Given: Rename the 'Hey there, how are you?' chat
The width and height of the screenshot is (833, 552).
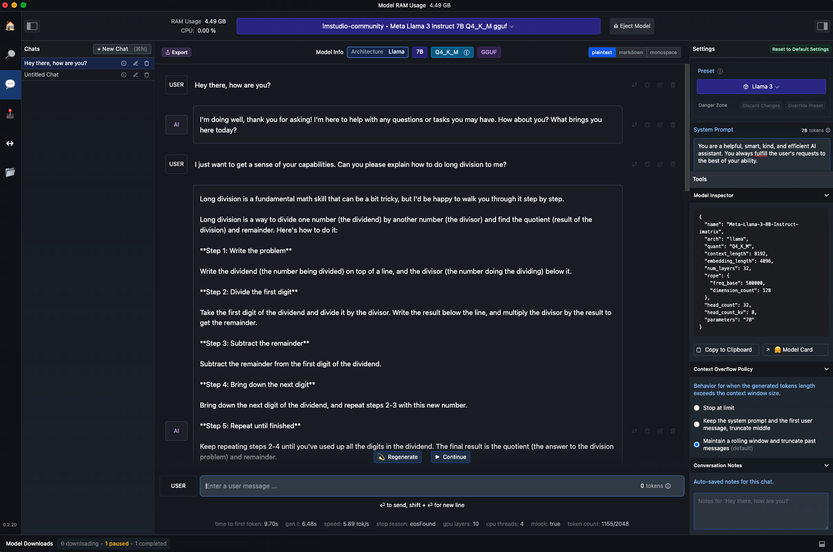Looking at the screenshot, I should [136, 63].
